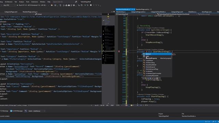The image size is (219, 123).
Task: Toggle first IntelliSense filter icon
Action: 143,78
